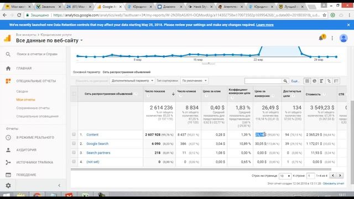This screenshot has height=199, width=354.
Task: Switch to data table view icon
Action: 307,81
